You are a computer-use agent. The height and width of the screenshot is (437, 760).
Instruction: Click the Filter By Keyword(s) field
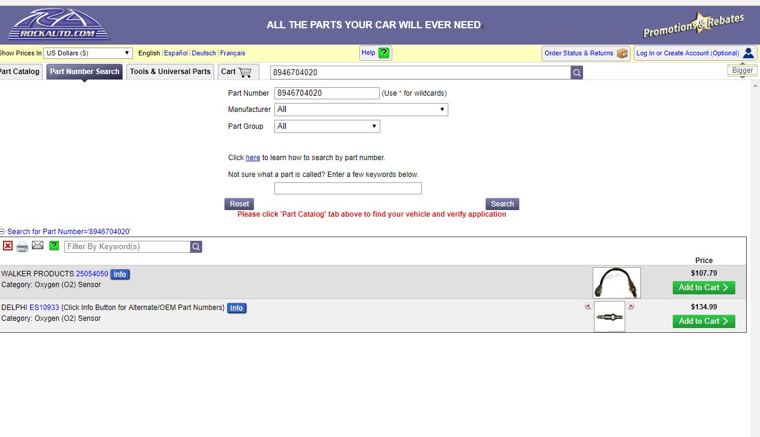128,247
